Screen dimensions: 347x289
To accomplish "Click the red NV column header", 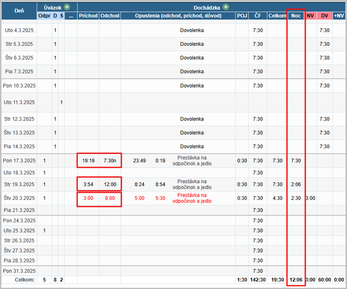I will coord(310,16).
